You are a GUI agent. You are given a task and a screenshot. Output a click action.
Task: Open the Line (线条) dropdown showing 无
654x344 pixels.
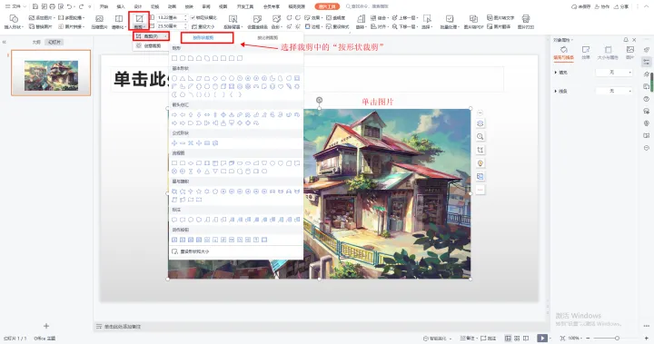613,91
